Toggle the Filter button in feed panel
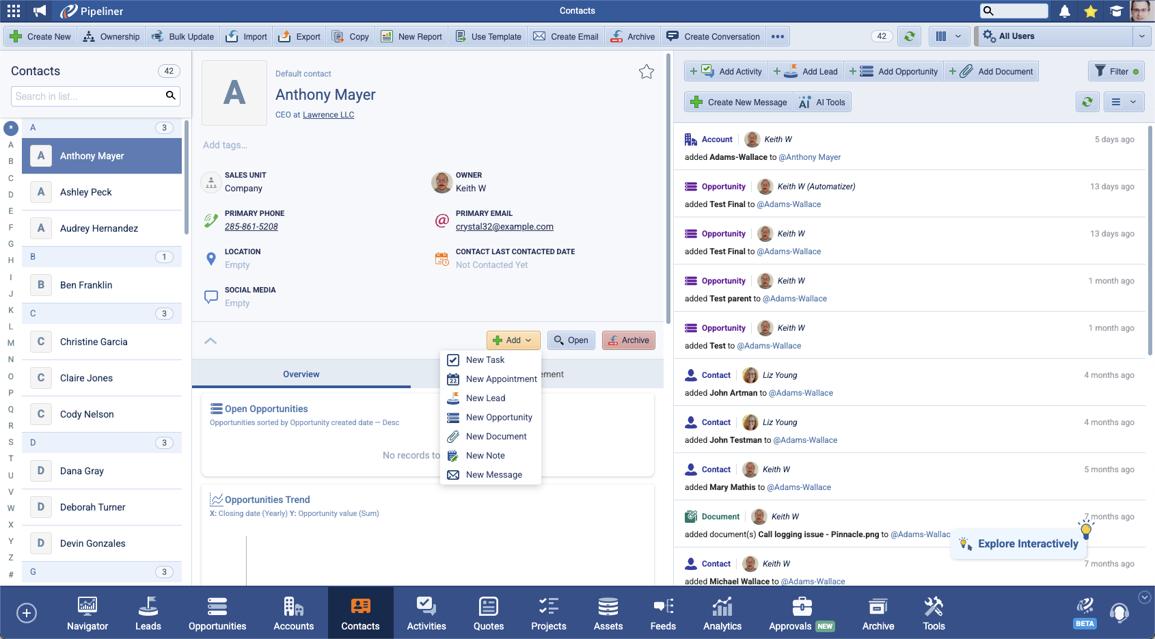The height and width of the screenshot is (639, 1155). point(1116,71)
